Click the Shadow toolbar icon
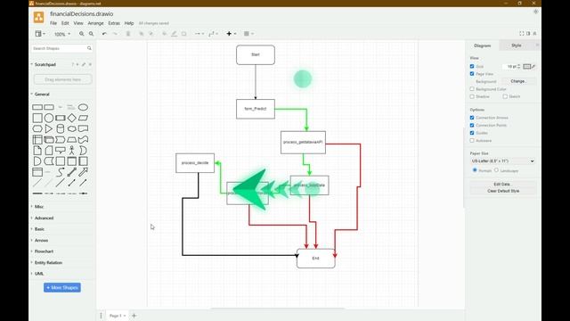 tap(184, 34)
